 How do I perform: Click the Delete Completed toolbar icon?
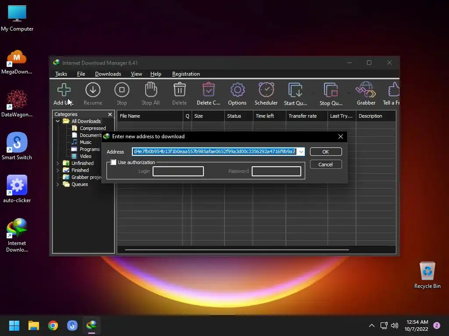pos(208,90)
